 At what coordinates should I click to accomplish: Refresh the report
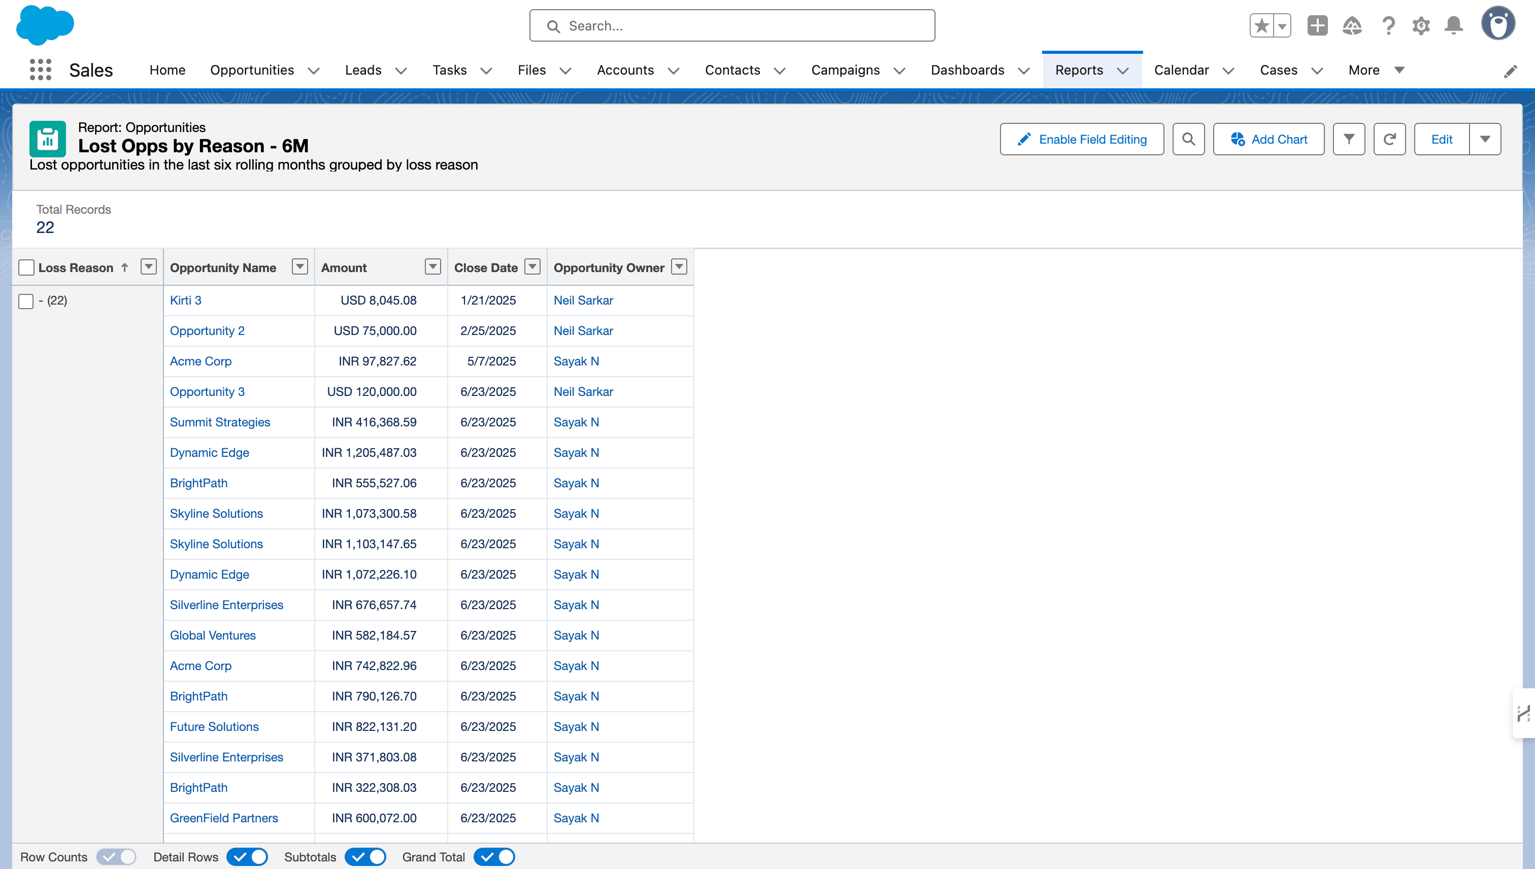[1389, 139]
